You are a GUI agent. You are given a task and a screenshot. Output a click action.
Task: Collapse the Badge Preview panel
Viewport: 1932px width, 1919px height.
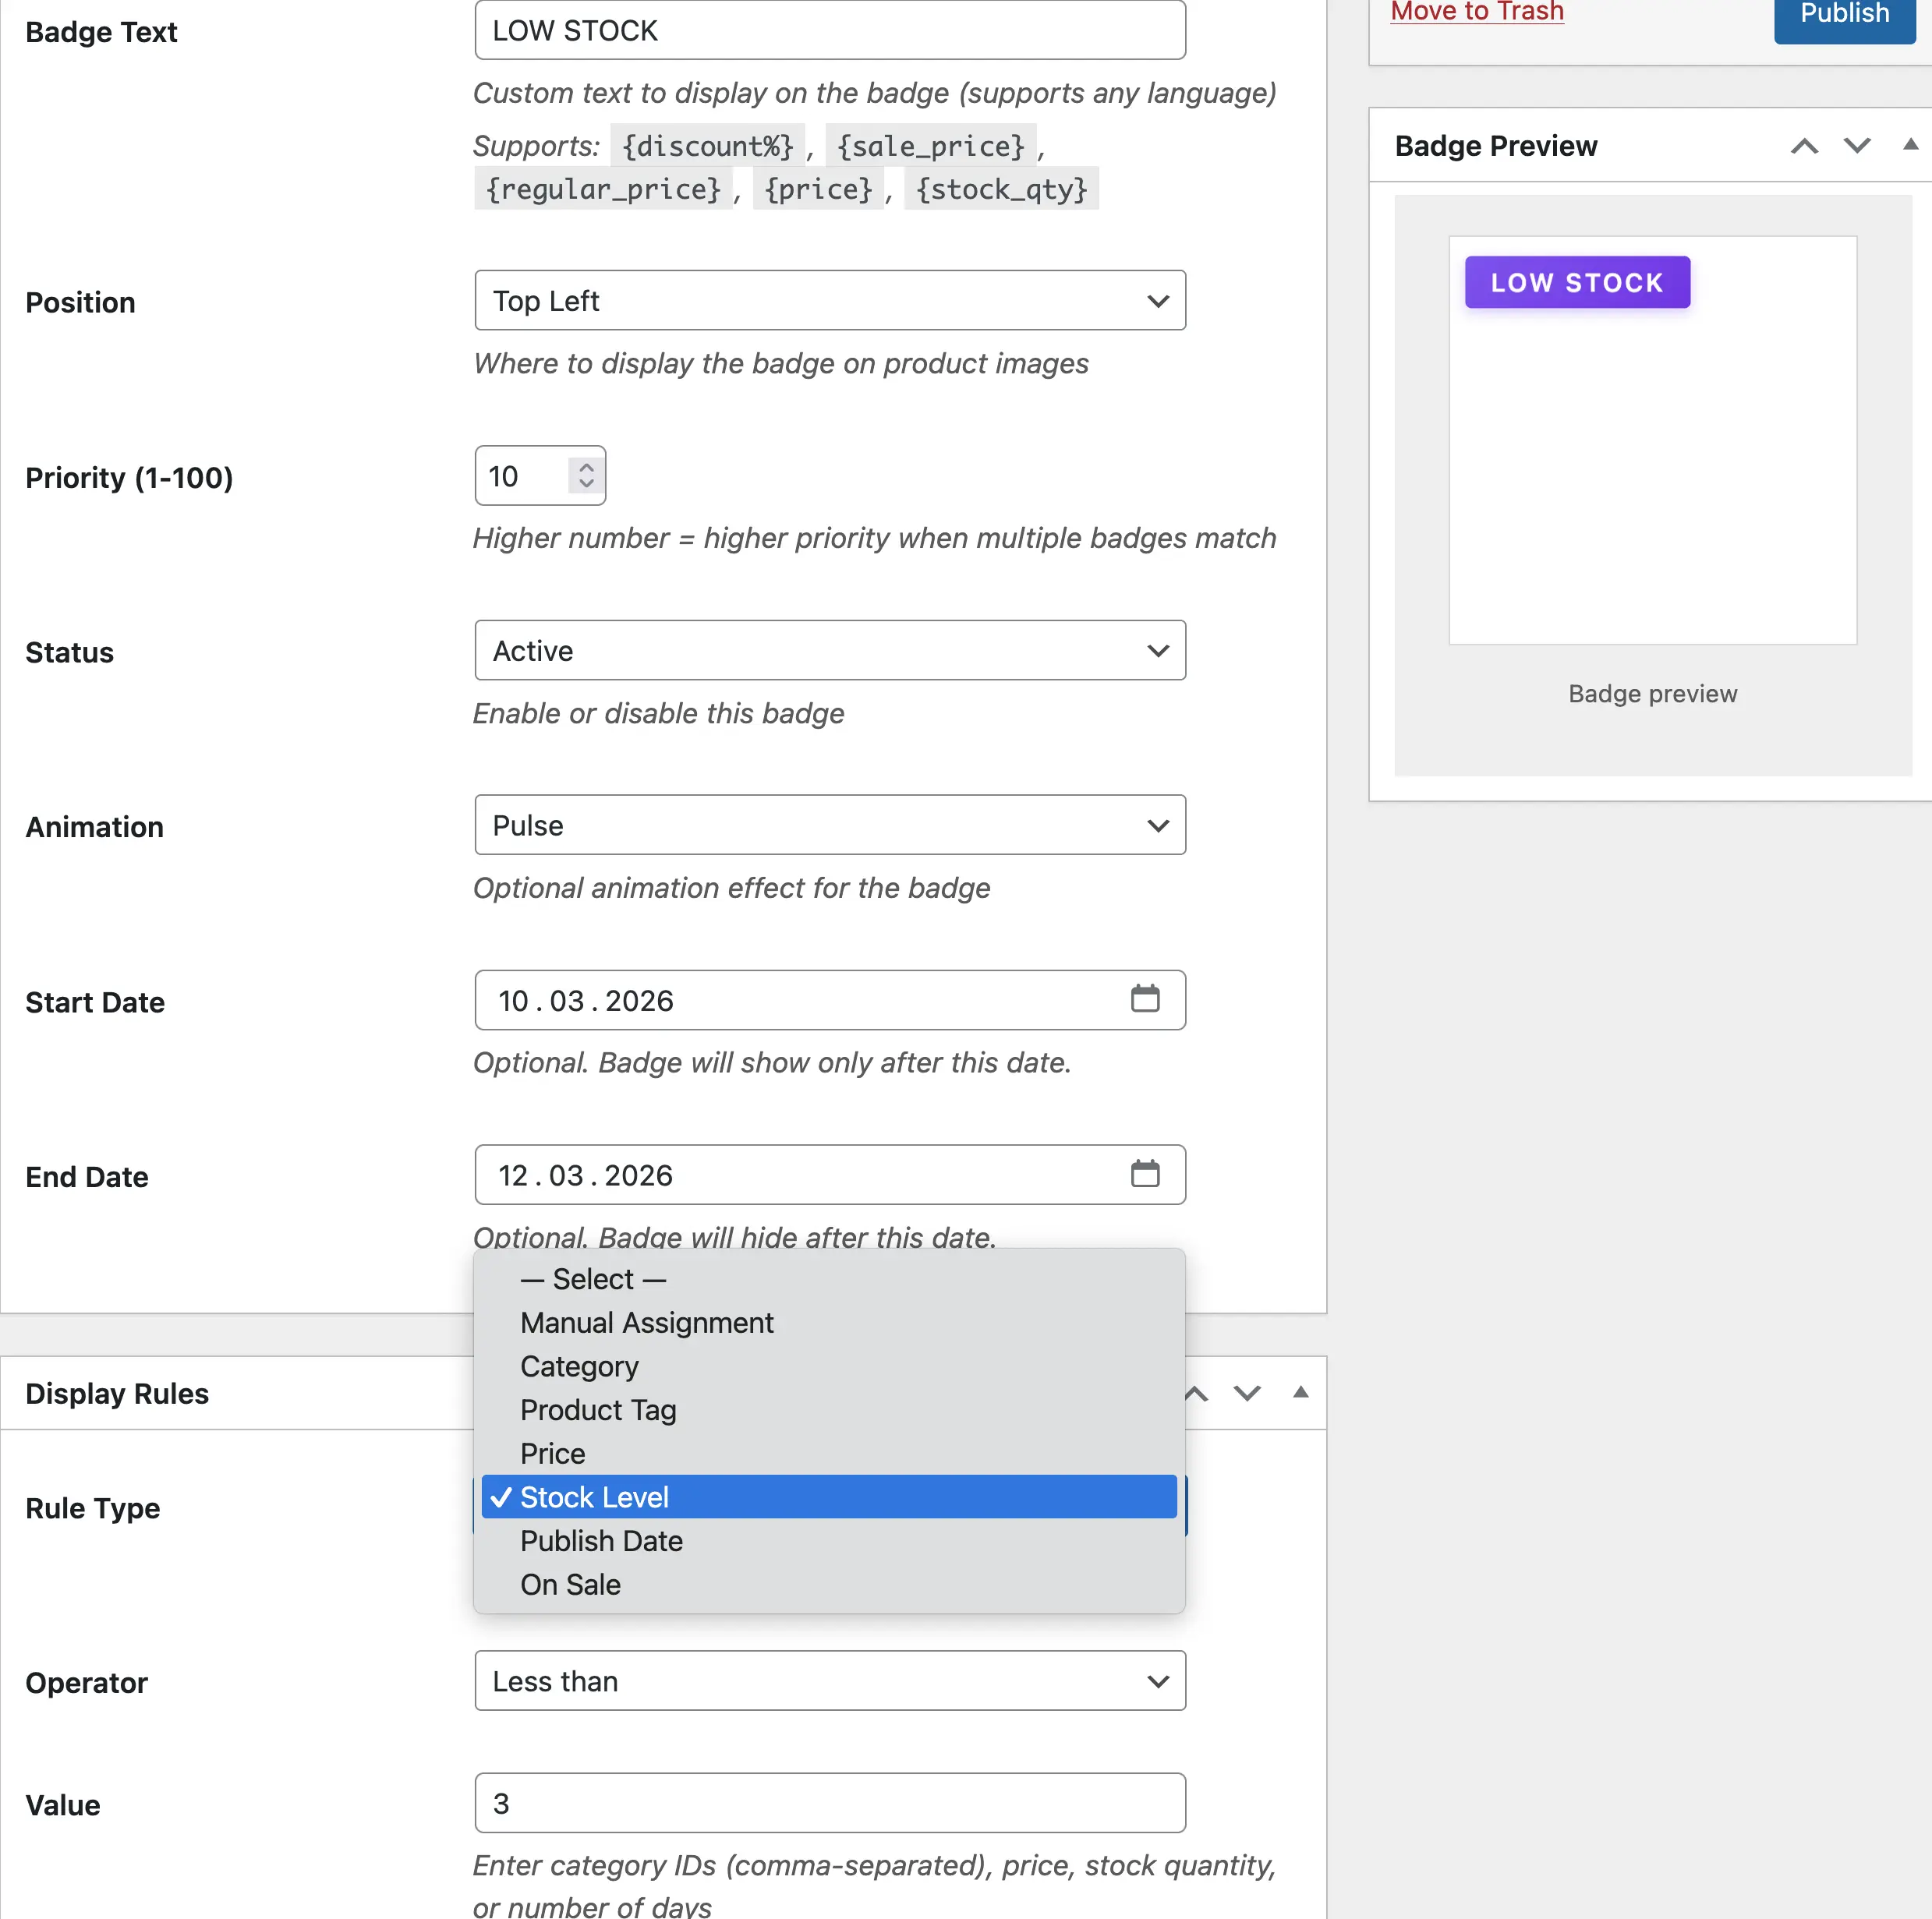tap(1911, 146)
